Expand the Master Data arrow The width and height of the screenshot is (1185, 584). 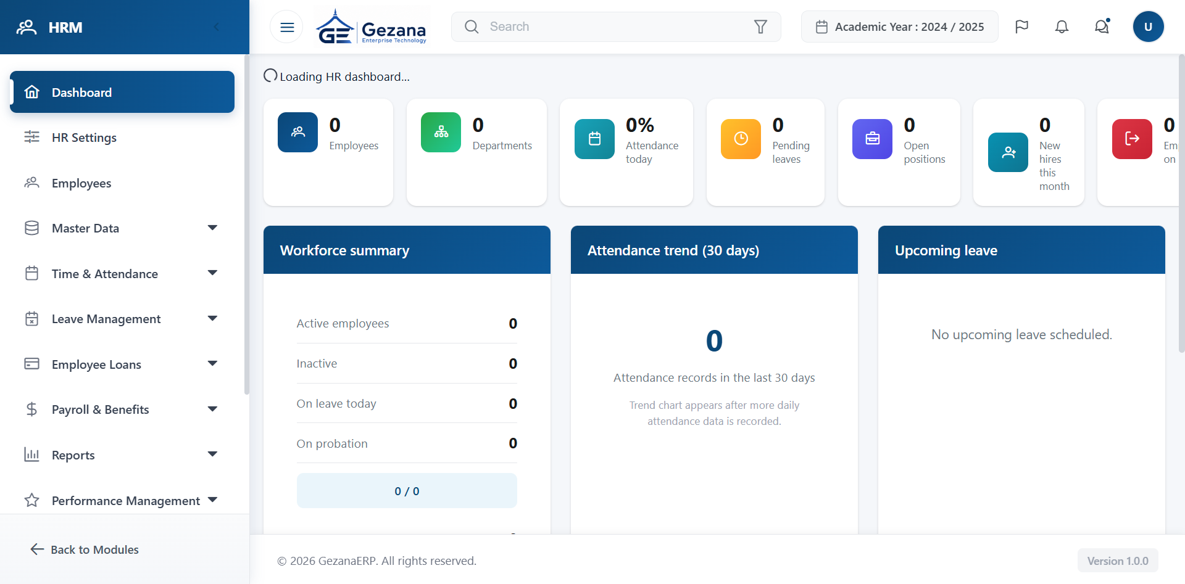pos(212,228)
